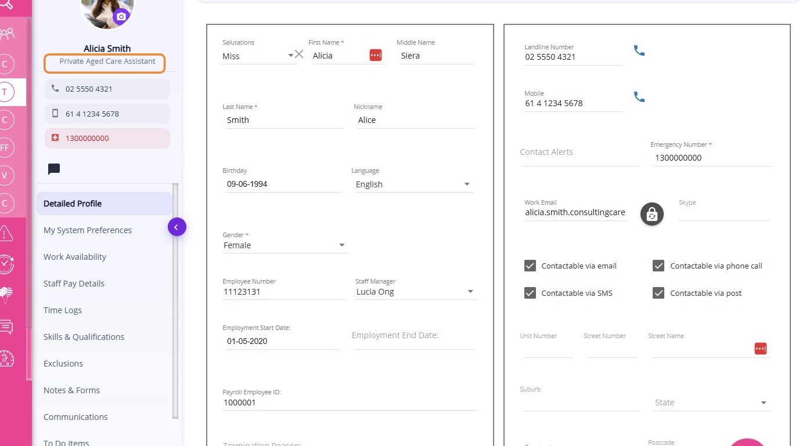Collapse the side panel with the purple chevron
The width and height of the screenshot is (799, 446).
point(177,227)
